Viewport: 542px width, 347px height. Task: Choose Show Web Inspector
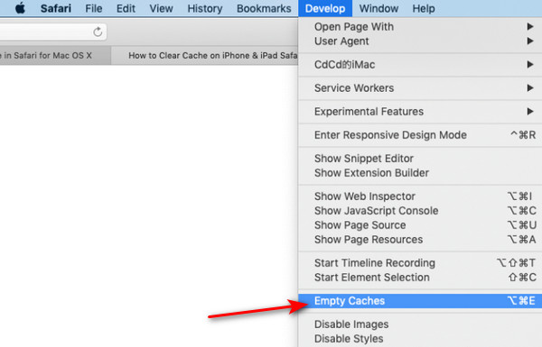(x=420, y=196)
